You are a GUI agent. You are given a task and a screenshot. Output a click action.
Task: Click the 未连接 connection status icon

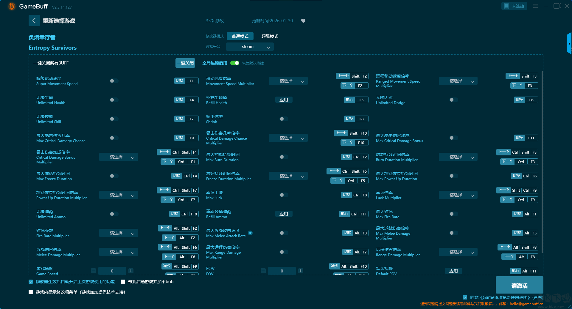[x=507, y=6]
